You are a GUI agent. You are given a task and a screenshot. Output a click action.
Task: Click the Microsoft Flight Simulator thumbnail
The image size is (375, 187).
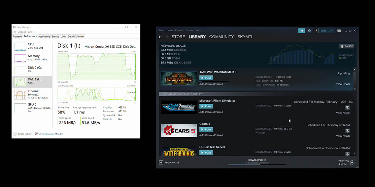tap(179, 107)
